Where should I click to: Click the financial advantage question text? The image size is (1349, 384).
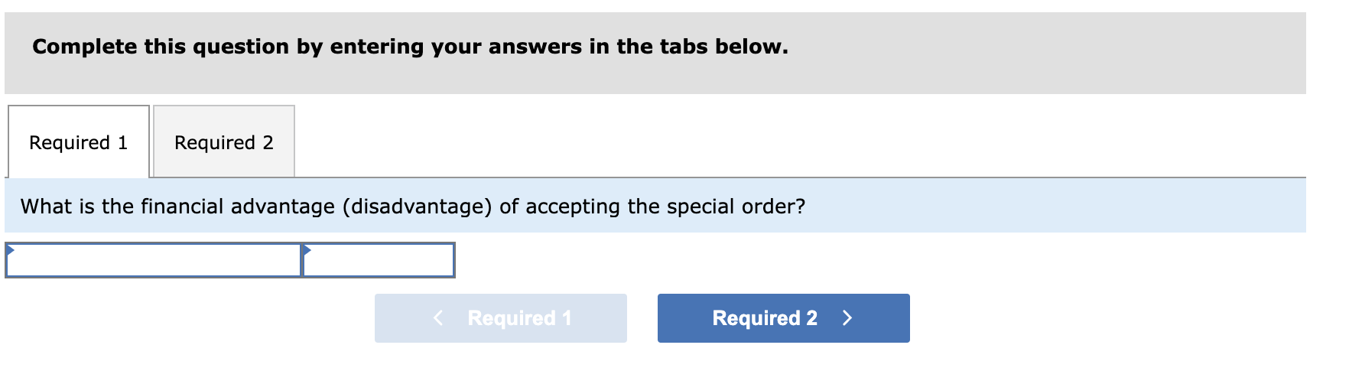click(412, 207)
